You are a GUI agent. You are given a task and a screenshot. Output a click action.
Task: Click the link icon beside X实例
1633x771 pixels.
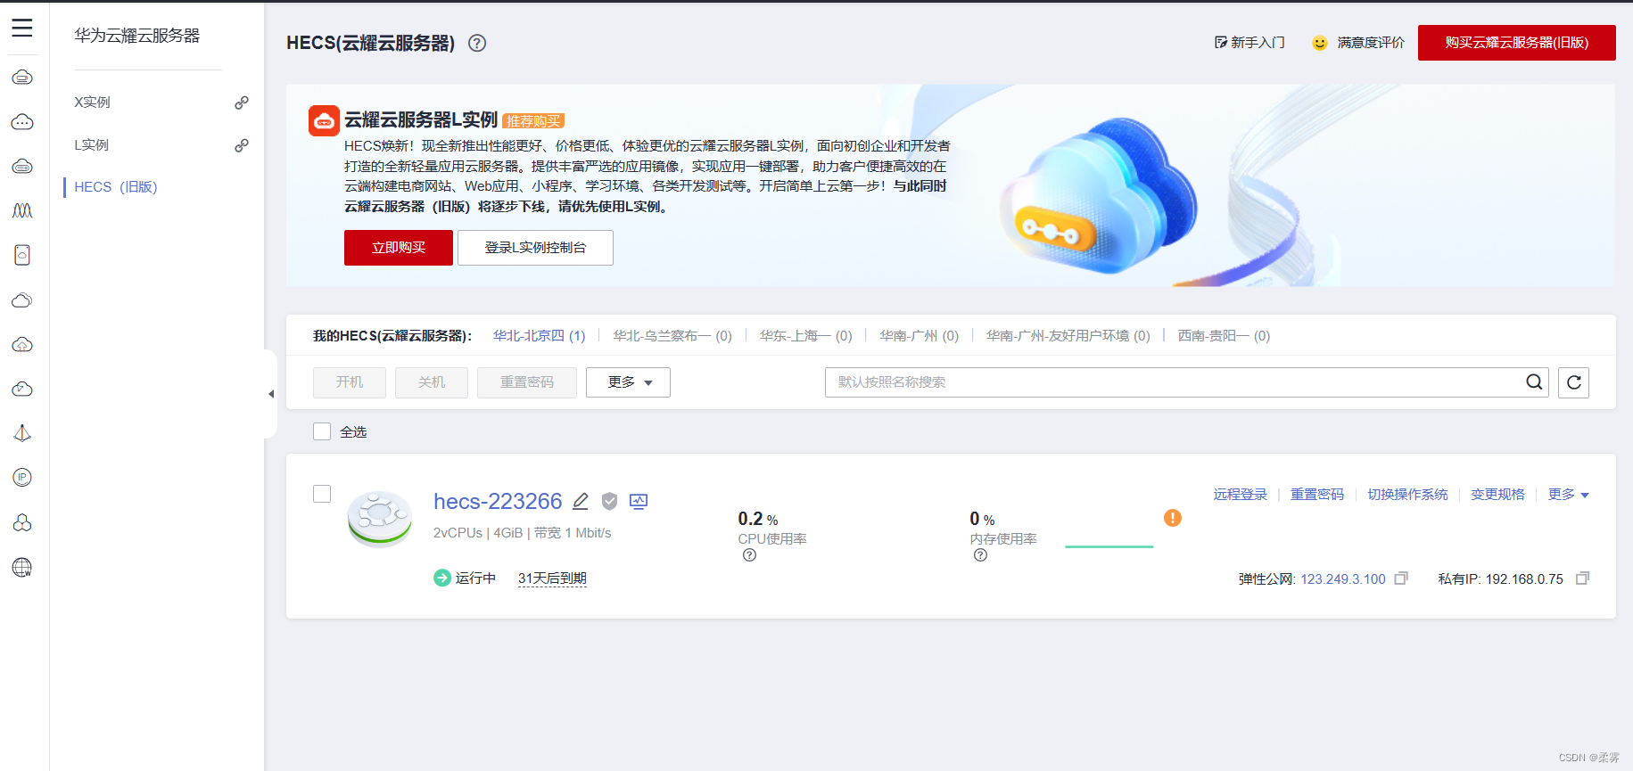(x=242, y=103)
